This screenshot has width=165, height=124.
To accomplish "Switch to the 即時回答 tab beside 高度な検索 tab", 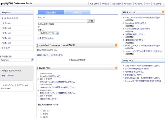I will pyautogui.click(x=77, y=12).
